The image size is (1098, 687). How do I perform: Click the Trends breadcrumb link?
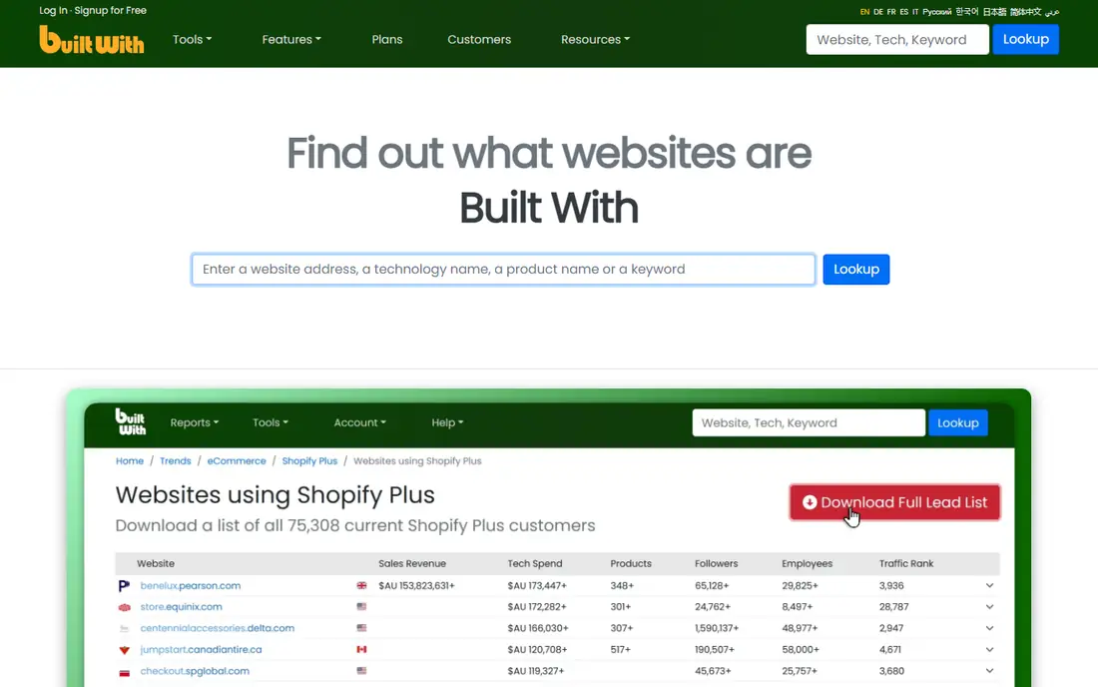[x=175, y=460]
